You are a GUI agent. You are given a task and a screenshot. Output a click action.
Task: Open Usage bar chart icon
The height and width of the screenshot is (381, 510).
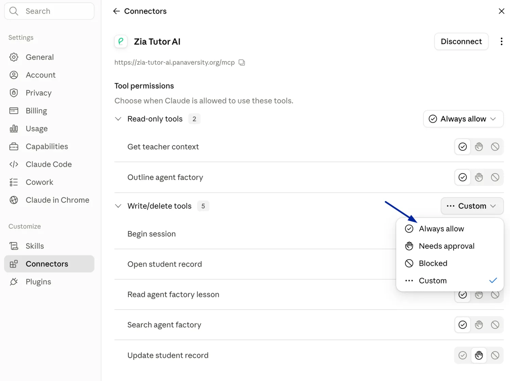(14, 129)
